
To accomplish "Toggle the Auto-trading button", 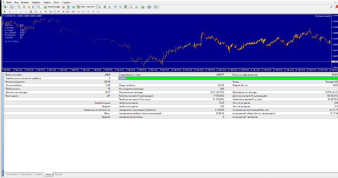I will (86, 7).
